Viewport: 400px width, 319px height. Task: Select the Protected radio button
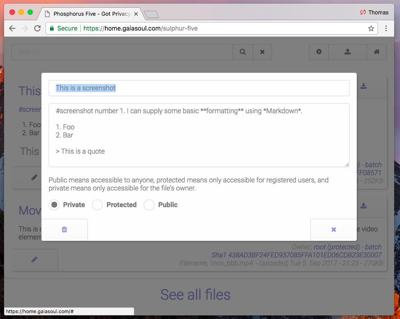[97, 204]
